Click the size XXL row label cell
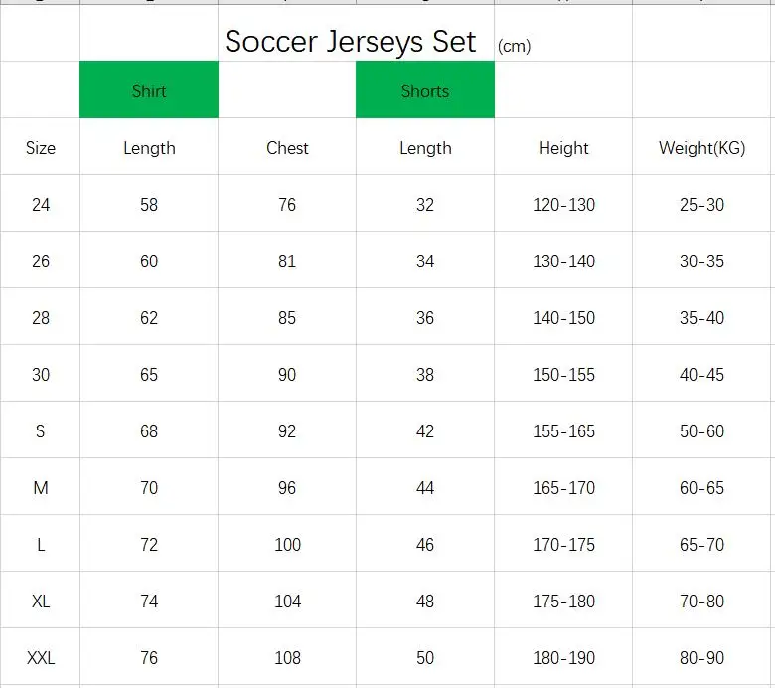Viewport: 775px width, 688px height. click(40, 657)
